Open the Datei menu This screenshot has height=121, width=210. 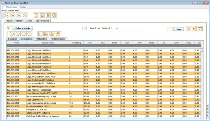click(4, 10)
